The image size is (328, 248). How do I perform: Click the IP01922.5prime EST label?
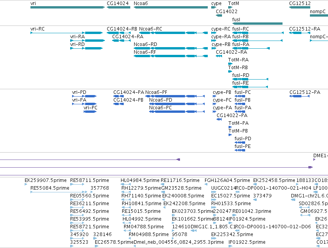pos(247,242)
